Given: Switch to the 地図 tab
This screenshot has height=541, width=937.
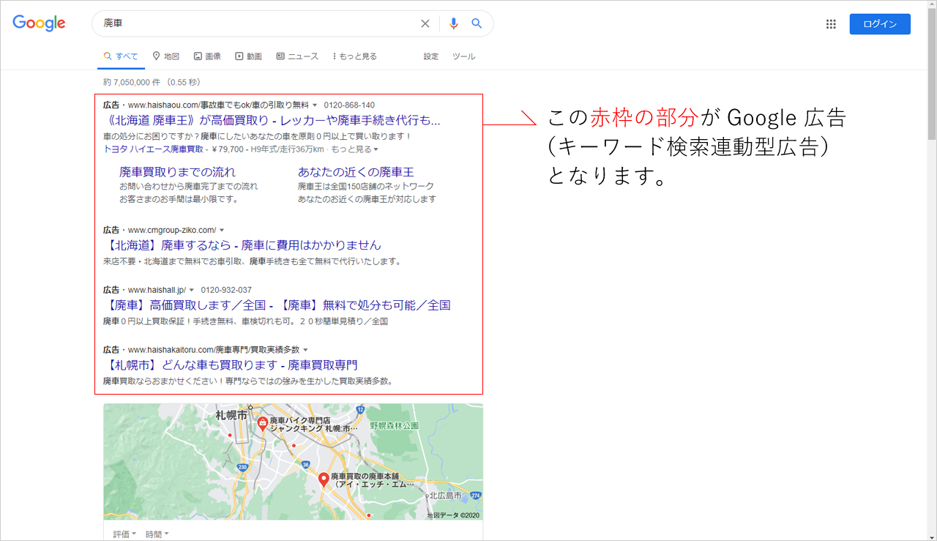Looking at the screenshot, I should click(x=166, y=56).
